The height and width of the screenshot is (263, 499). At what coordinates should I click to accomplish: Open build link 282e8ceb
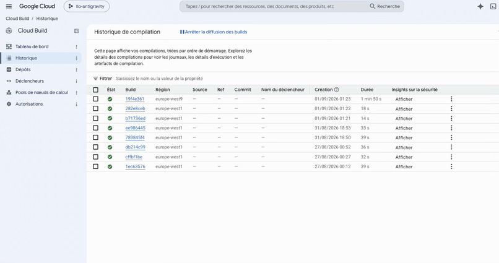click(135, 108)
